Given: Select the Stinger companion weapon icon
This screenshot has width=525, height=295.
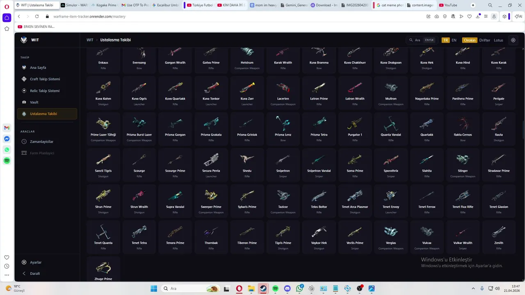Looking at the screenshot, I should tap(463, 159).
